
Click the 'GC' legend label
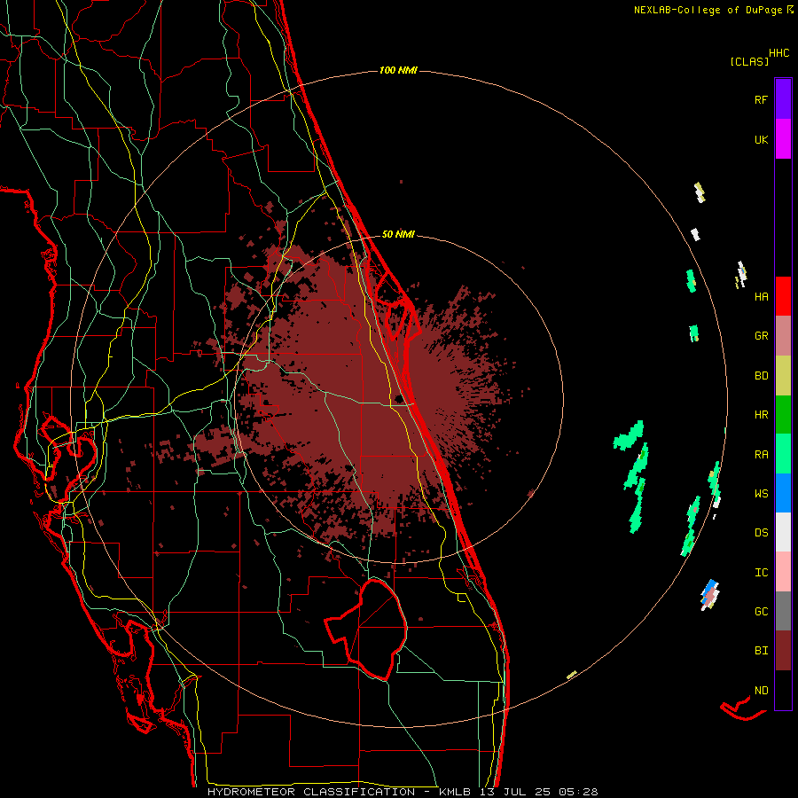pyautogui.click(x=761, y=612)
